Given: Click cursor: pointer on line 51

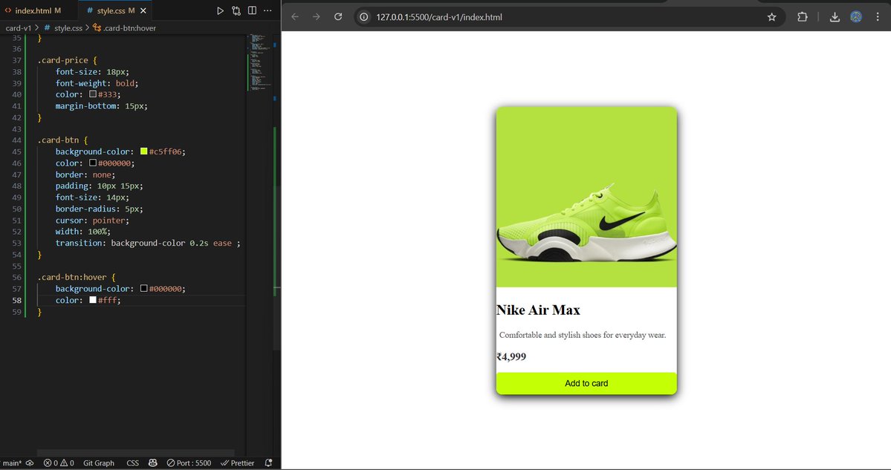Looking at the screenshot, I should click(x=92, y=221).
